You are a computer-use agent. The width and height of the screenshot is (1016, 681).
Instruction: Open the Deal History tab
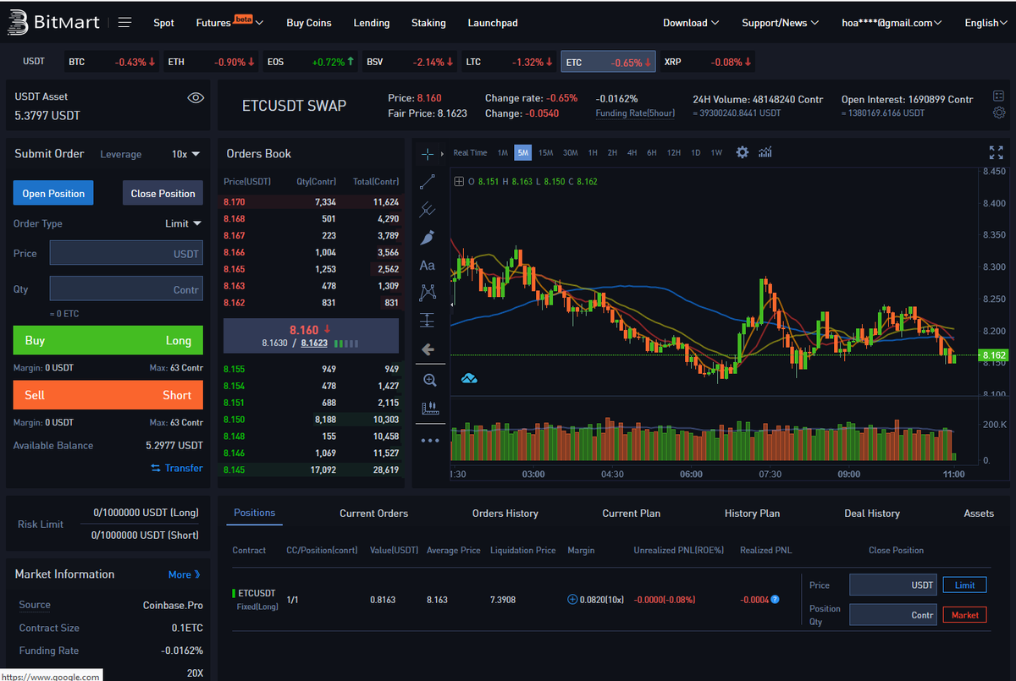tap(872, 513)
